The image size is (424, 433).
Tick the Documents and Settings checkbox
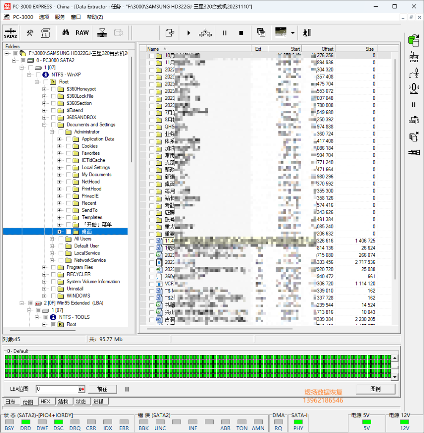pyautogui.click(x=53, y=125)
